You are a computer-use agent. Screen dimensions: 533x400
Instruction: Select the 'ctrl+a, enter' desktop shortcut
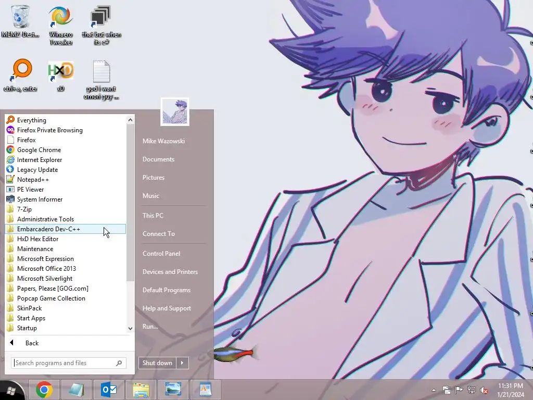pyautogui.click(x=20, y=76)
